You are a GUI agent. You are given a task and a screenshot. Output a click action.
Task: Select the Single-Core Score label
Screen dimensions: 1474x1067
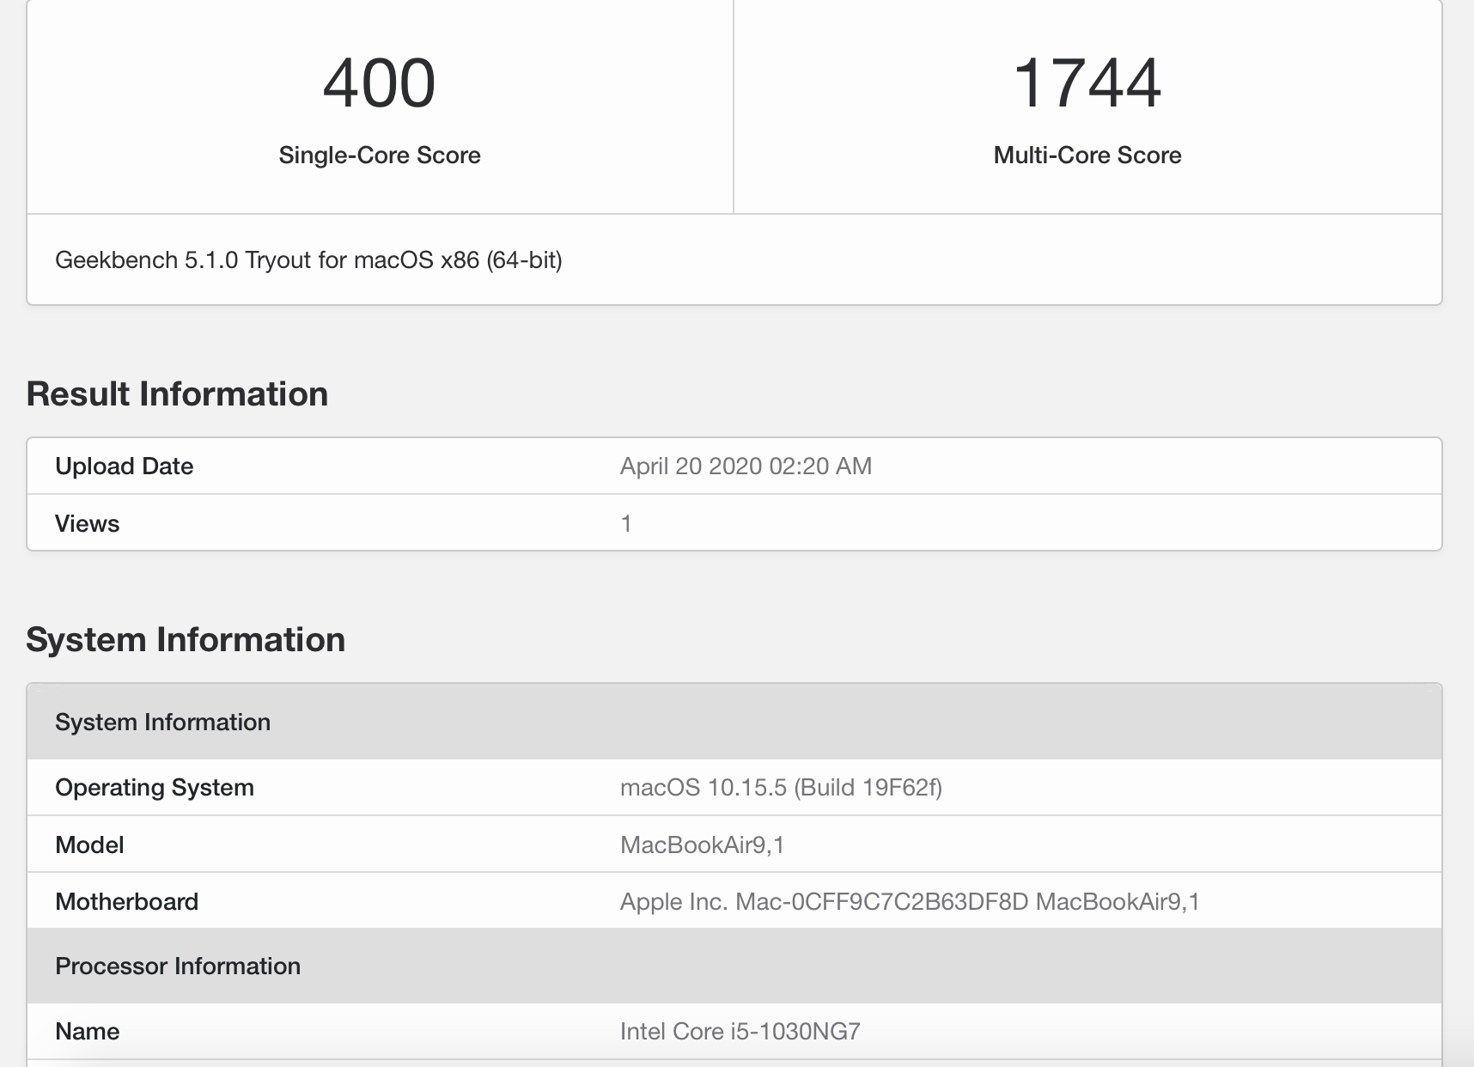click(380, 155)
